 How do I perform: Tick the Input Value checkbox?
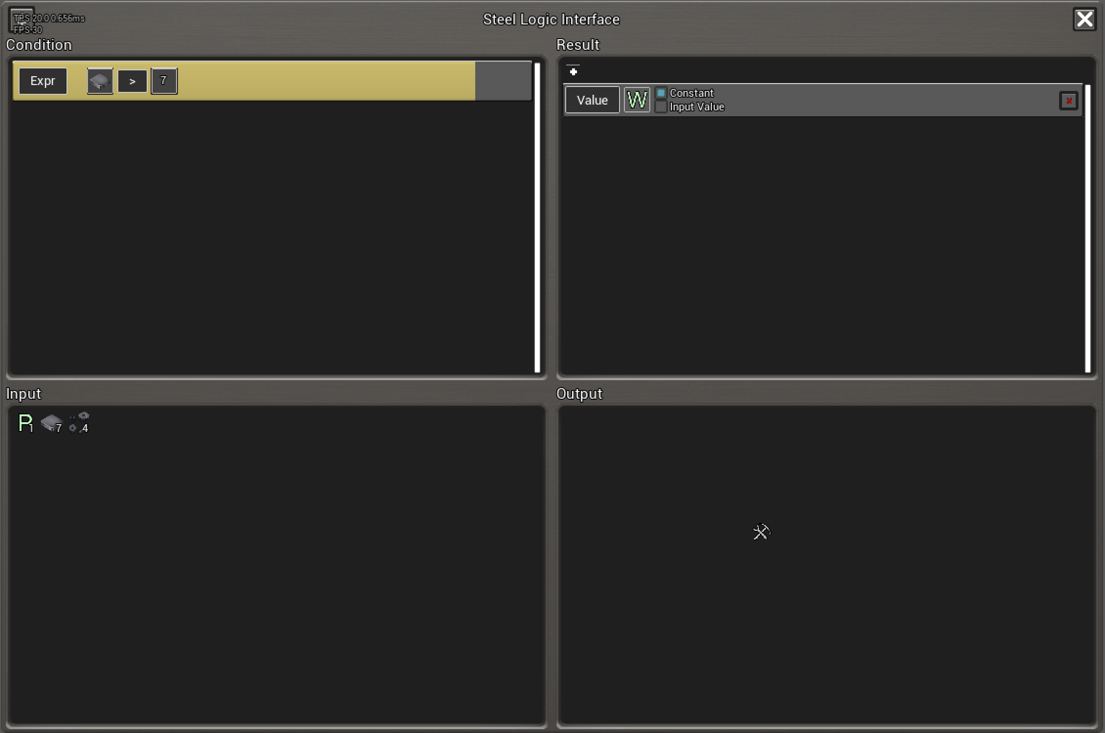[661, 107]
